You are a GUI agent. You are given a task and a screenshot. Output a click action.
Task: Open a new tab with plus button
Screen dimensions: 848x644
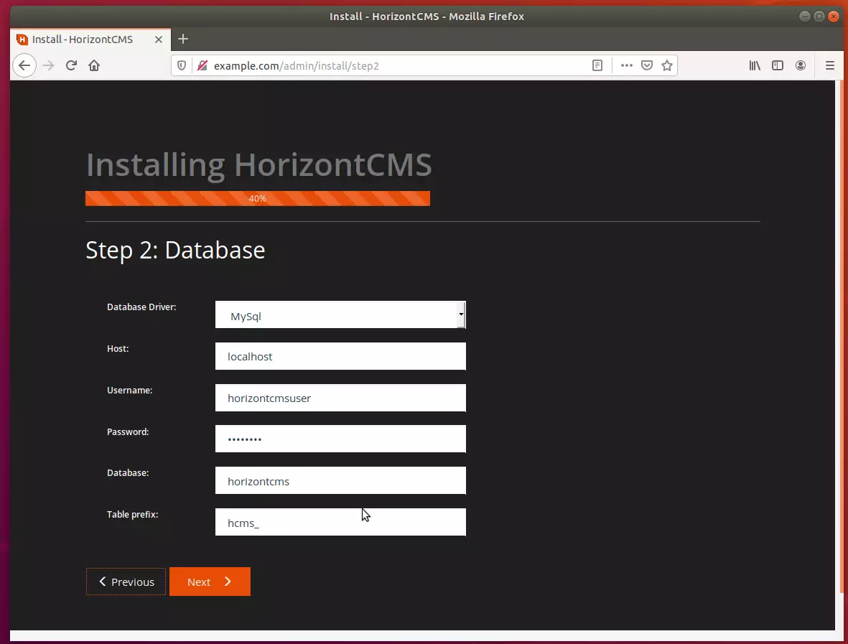pos(183,39)
